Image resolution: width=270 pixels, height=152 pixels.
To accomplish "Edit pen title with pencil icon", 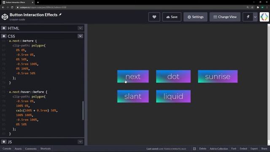I will [60, 15].
